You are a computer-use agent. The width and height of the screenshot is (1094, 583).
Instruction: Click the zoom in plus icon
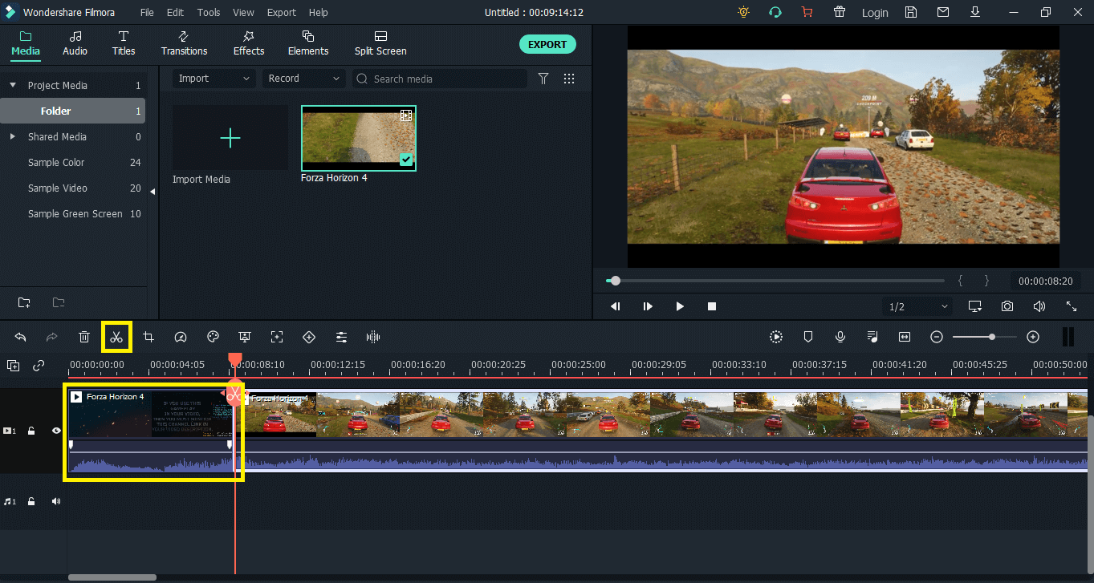coord(1033,337)
